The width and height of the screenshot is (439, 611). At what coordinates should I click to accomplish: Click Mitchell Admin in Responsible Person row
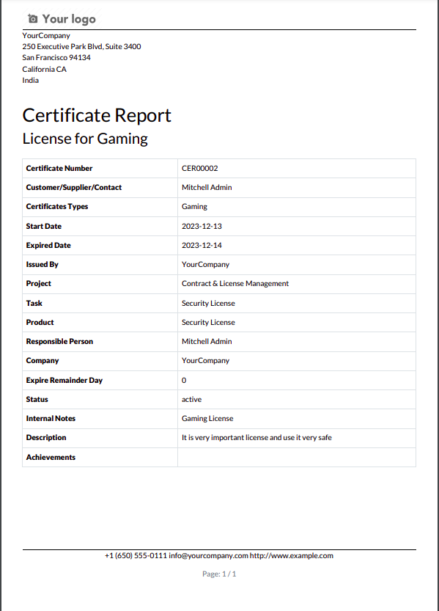(x=207, y=341)
